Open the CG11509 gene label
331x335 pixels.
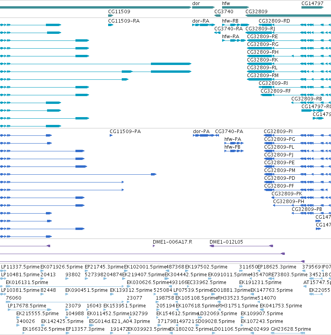[119, 12]
